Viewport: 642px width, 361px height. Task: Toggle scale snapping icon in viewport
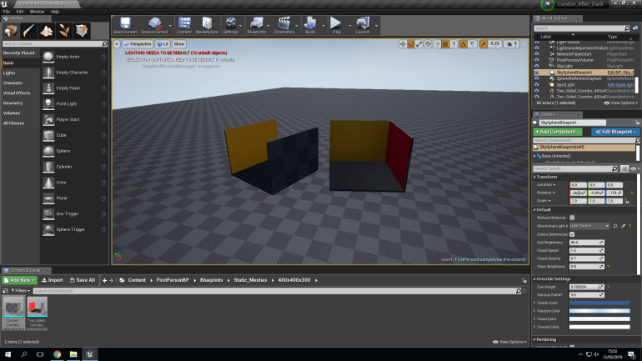[x=484, y=44]
